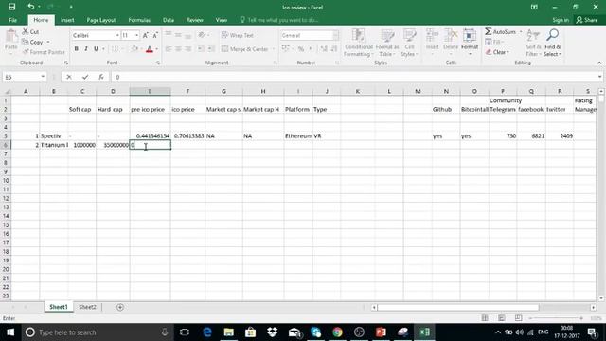Open PowerPoint from the taskbar
The image size is (606, 341).
tap(381, 332)
